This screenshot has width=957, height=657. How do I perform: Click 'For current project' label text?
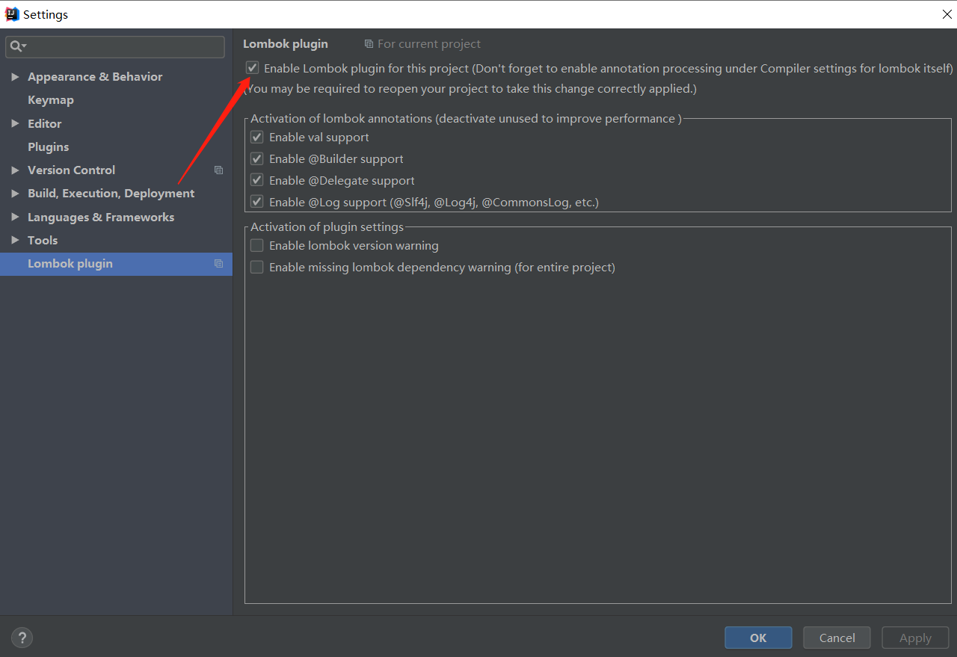[429, 44]
